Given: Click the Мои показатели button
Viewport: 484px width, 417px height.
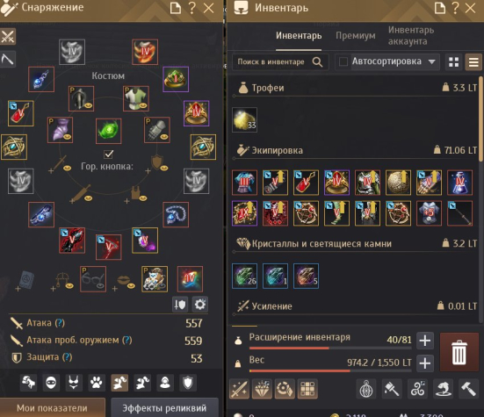Looking at the screenshot, I should click(52, 407).
